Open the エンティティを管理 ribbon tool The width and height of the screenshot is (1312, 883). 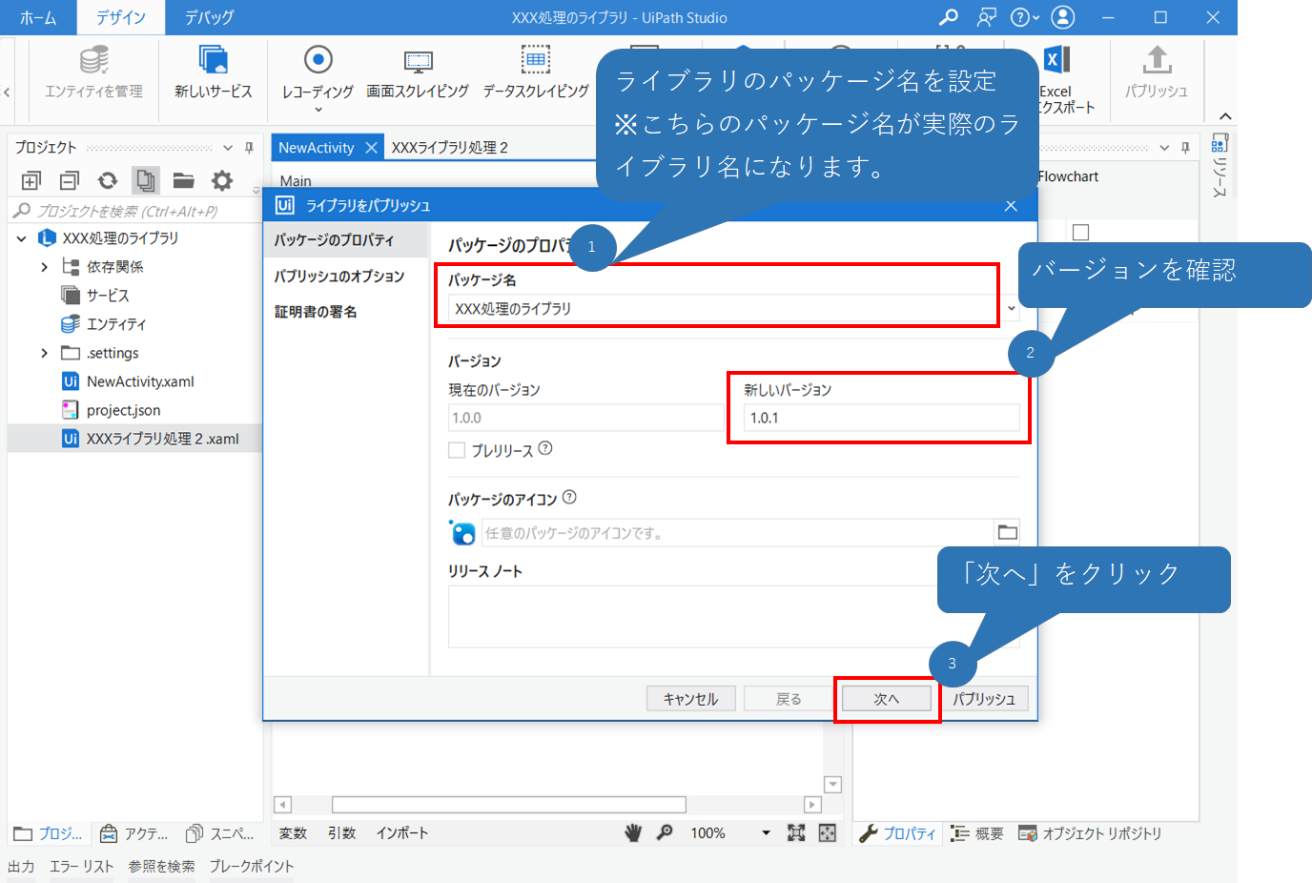(x=93, y=72)
